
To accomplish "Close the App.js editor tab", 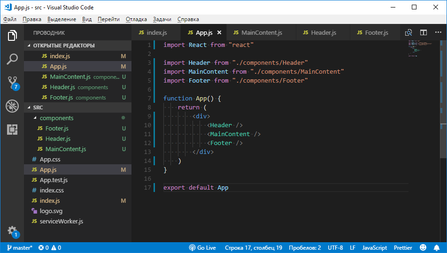I will (x=219, y=33).
